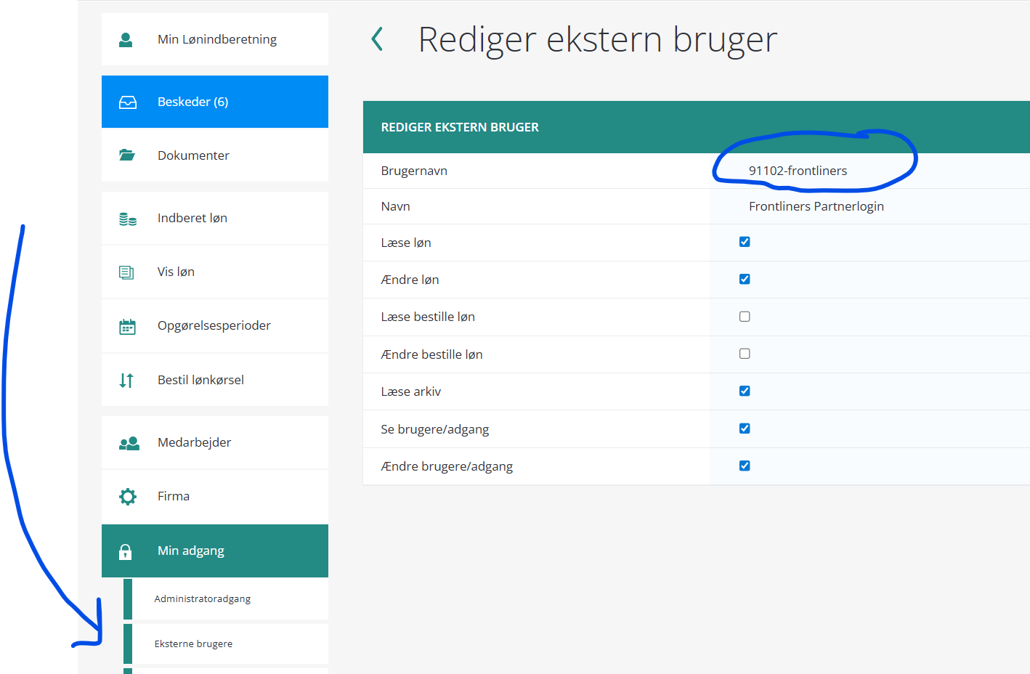Click the gear icon beside Firma
The height and width of the screenshot is (674, 1030).
tap(128, 497)
